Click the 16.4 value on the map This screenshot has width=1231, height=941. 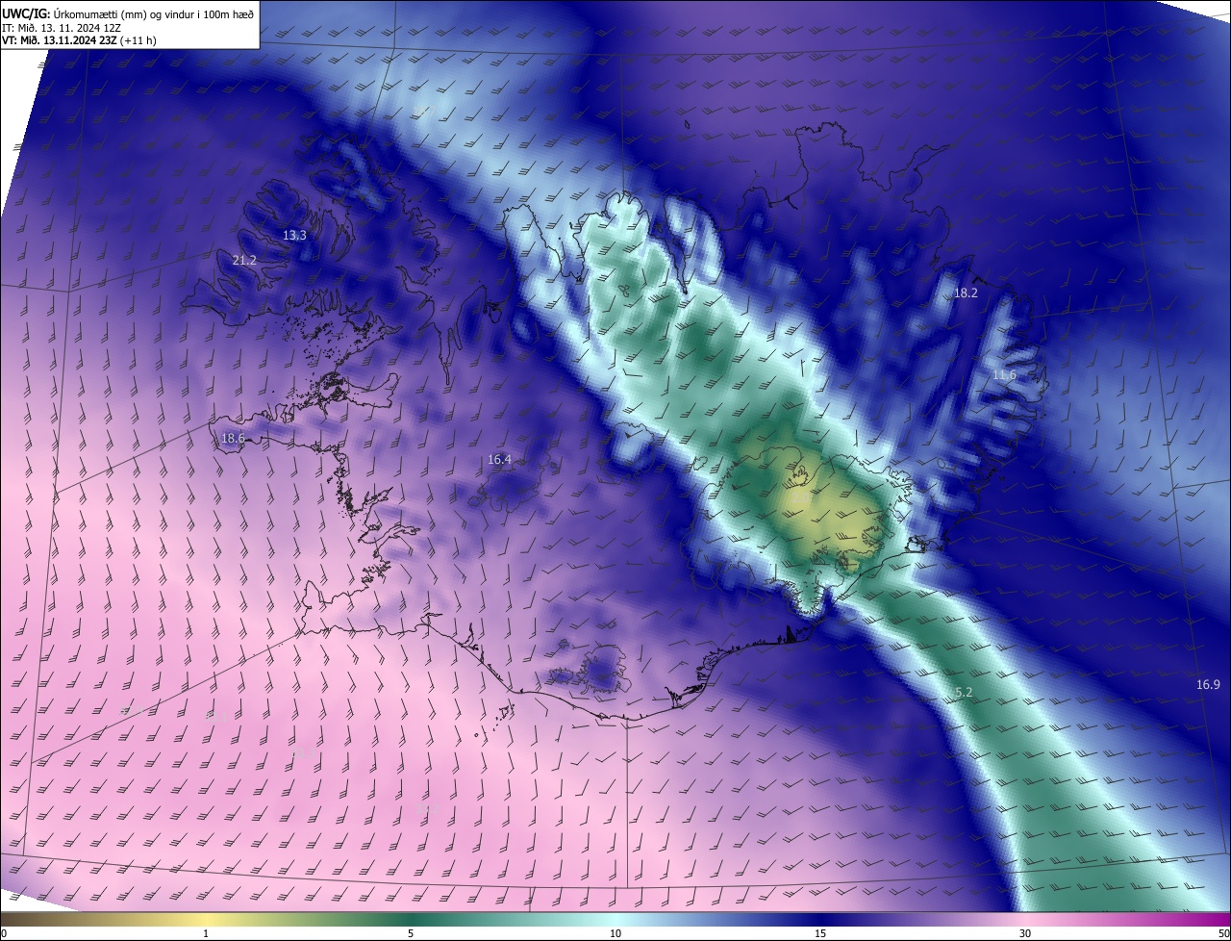coord(499,460)
